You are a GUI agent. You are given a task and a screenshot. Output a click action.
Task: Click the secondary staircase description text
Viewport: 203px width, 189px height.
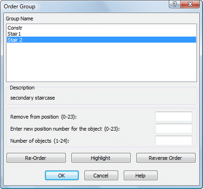(x=32, y=98)
